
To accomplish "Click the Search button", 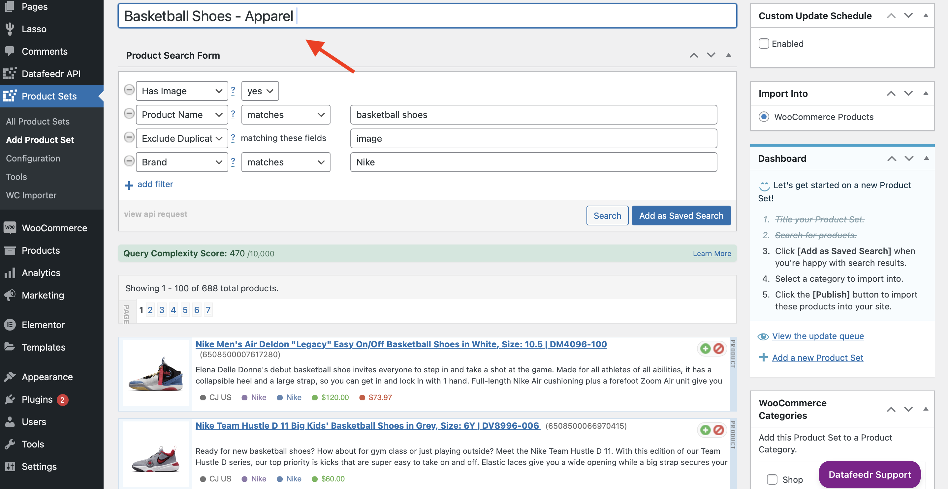I will pos(607,216).
